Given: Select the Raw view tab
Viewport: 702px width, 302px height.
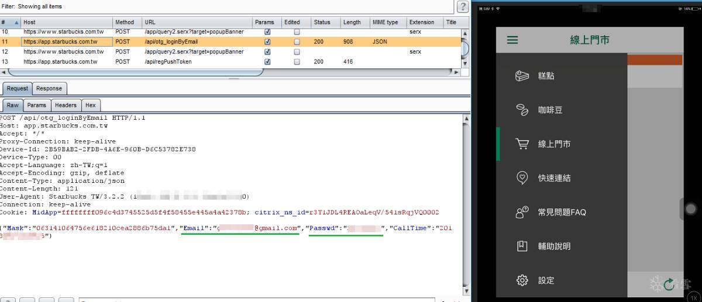Looking at the screenshot, I should [13, 105].
